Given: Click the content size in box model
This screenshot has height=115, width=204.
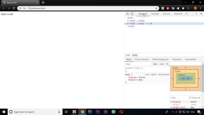Looking at the screenshot, I should (x=186, y=79).
